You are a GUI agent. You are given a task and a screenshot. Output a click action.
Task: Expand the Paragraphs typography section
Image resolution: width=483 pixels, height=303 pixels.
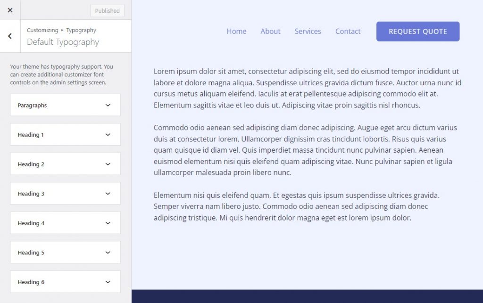point(57,105)
